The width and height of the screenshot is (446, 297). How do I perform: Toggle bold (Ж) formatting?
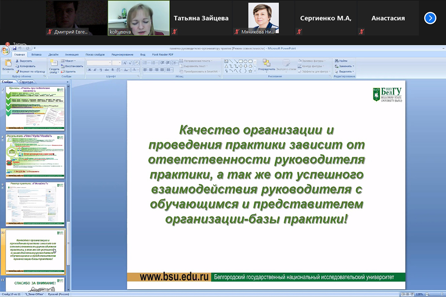coord(90,70)
